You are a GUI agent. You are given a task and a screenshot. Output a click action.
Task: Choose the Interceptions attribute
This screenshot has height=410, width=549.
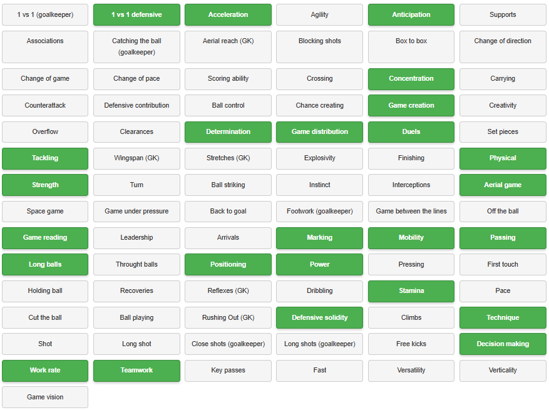pyautogui.click(x=411, y=185)
